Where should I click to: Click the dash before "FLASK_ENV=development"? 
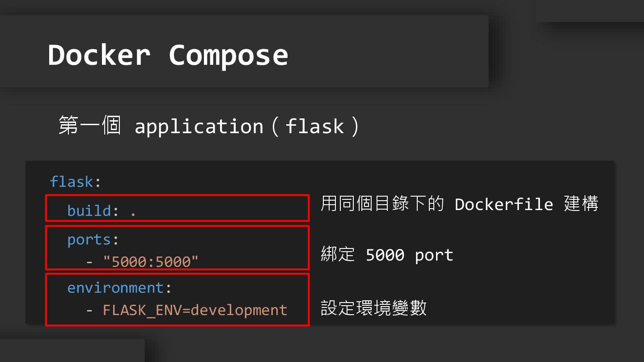[x=89, y=310]
